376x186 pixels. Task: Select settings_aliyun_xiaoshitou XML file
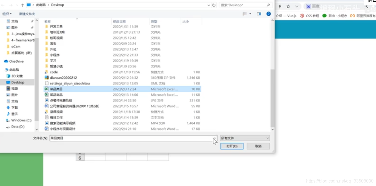pyautogui.click(x=70, y=83)
